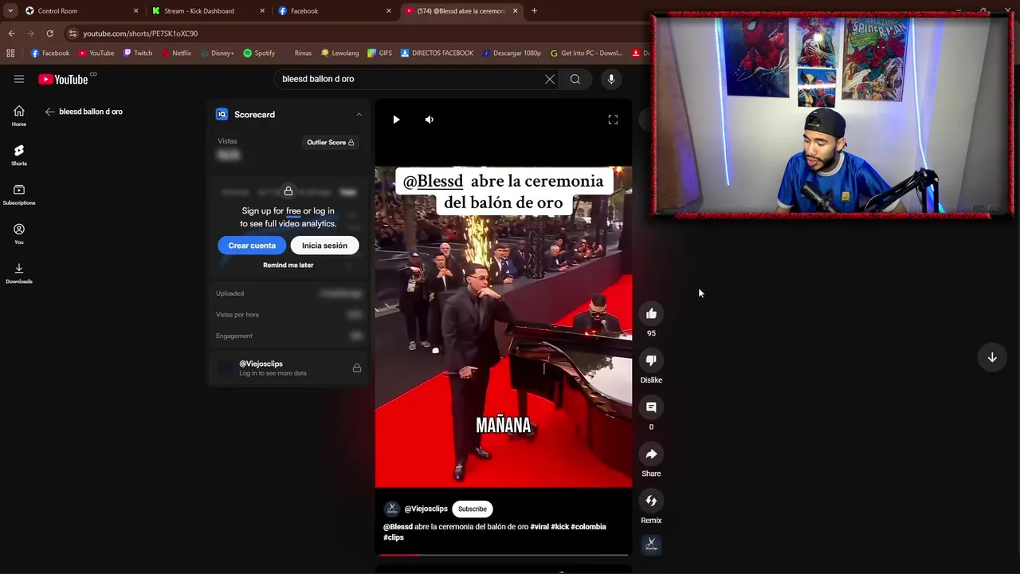Open the apps grid in the bookmarks bar

click(10, 53)
